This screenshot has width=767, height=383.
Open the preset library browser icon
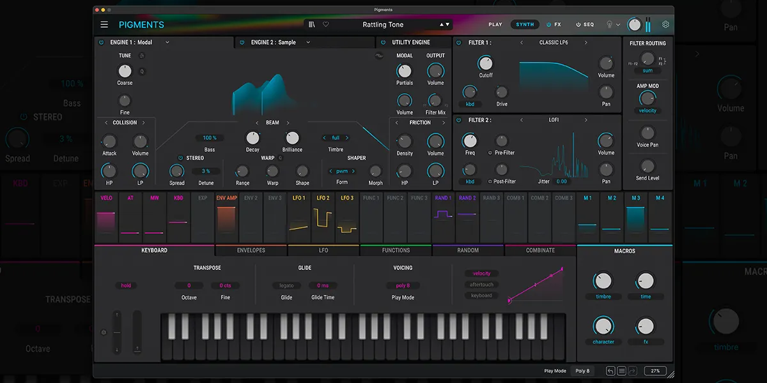tap(310, 24)
